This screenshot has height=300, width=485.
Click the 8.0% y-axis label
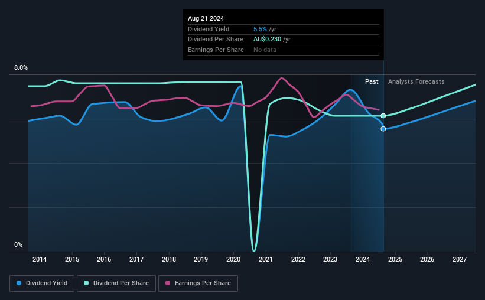(21, 67)
